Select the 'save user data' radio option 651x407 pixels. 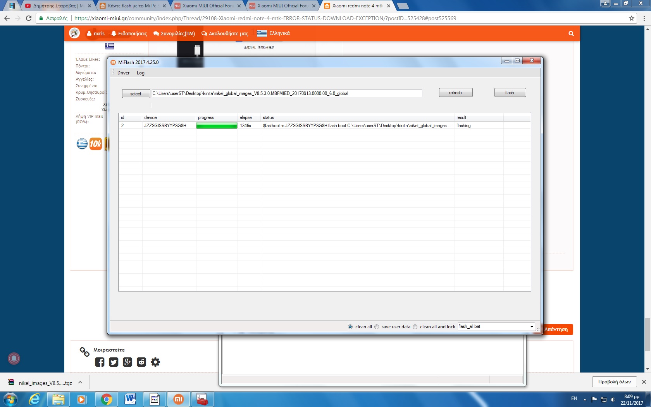(x=377, y=327)
